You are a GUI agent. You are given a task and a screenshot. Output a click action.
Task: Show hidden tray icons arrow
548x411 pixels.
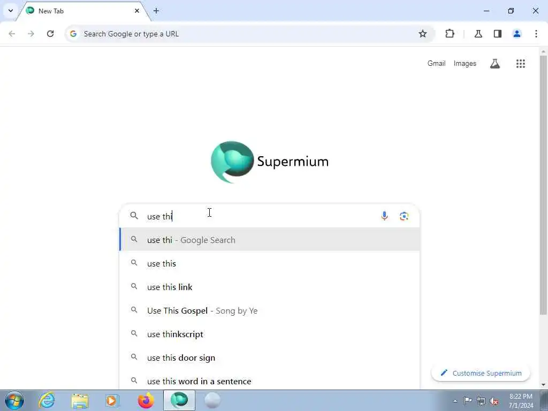pyautogui.click(x=455, y=401)
